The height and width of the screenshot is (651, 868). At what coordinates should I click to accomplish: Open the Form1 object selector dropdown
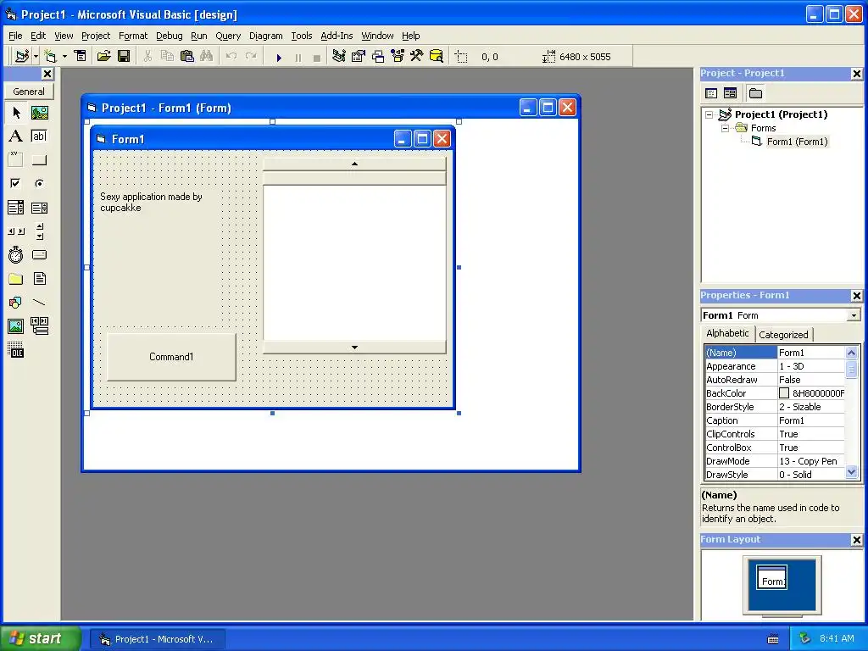point(854,315)
